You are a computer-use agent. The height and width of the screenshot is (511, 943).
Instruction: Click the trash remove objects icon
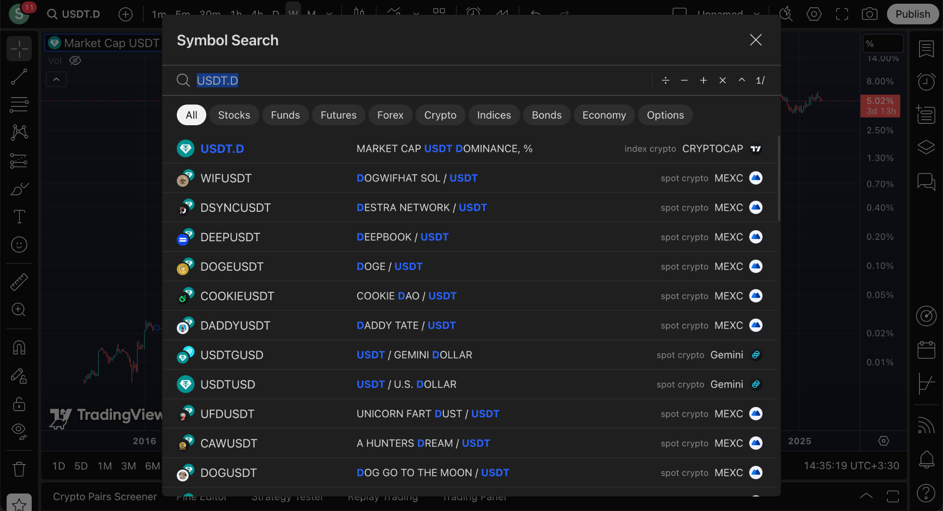[x=19, y=469]
